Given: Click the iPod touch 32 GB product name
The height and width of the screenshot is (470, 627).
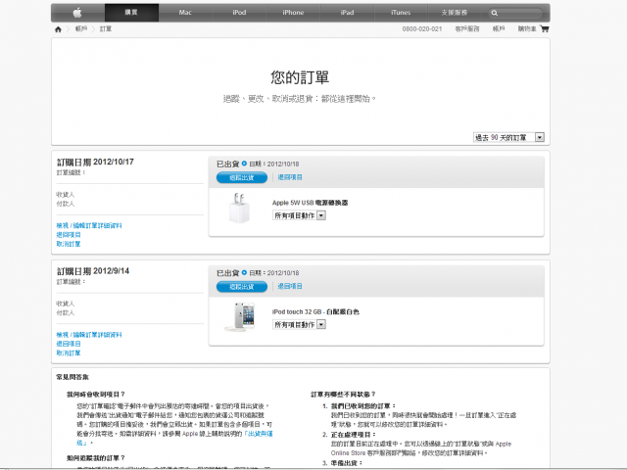Looking at the screenshot, I should (315, 311).
